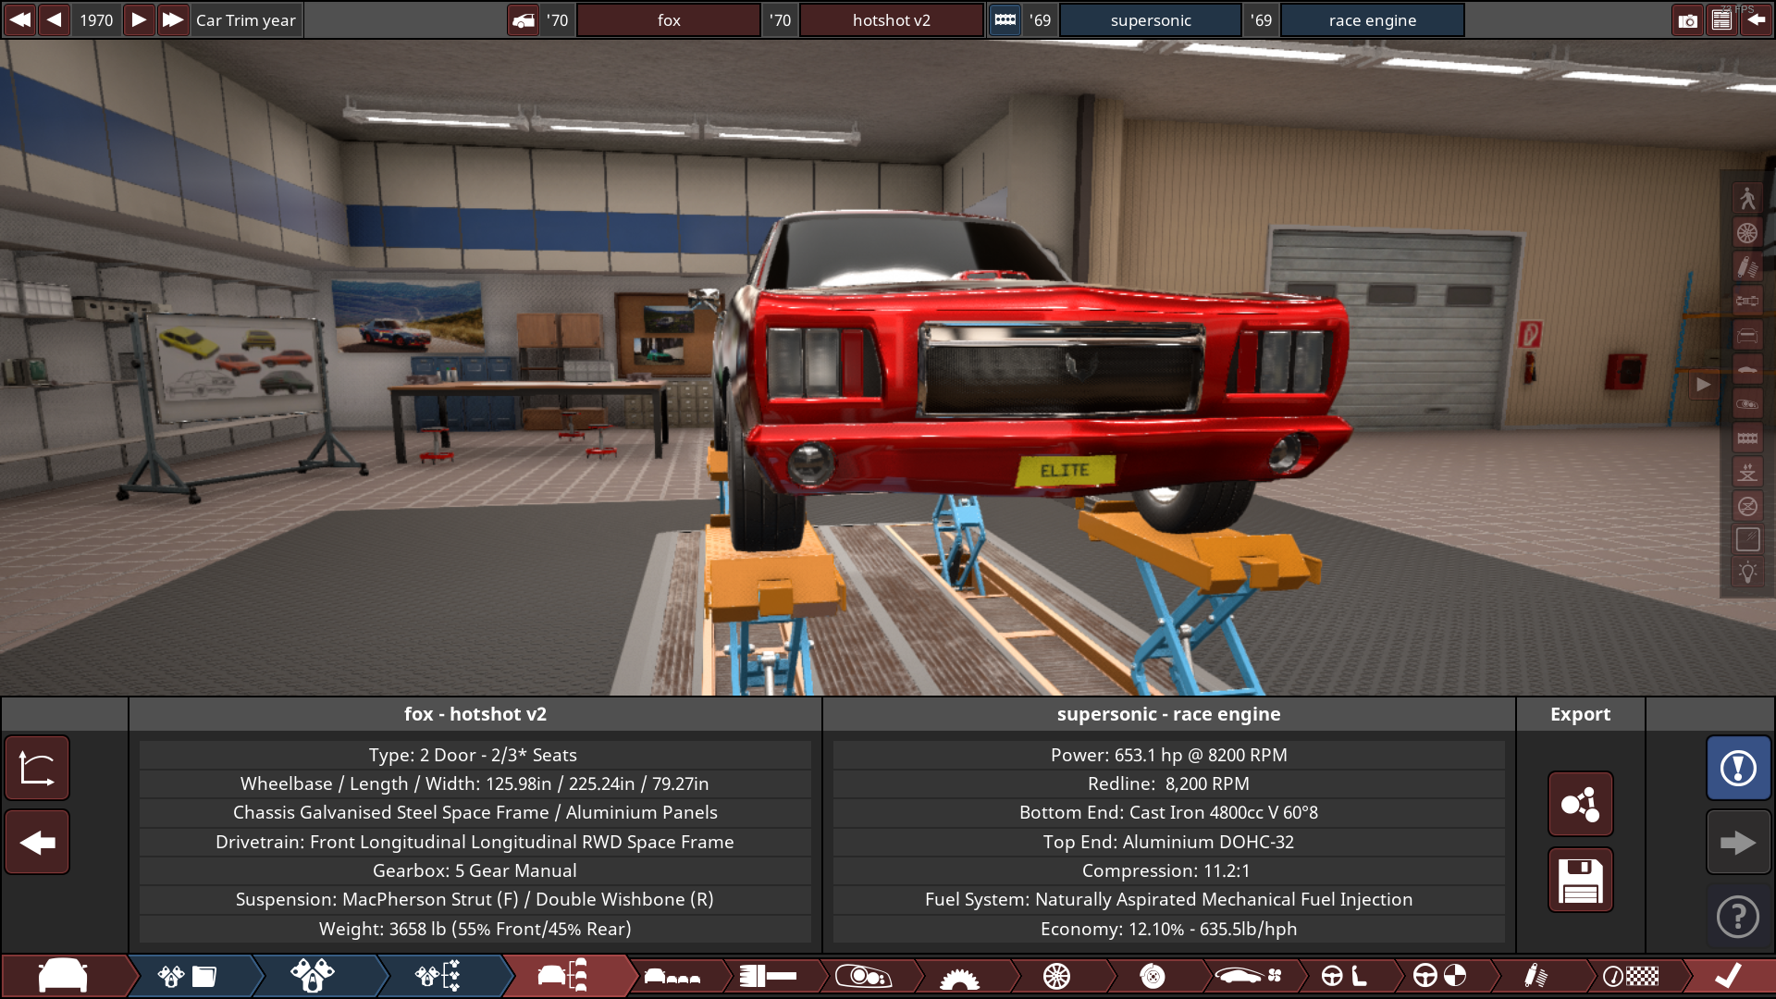Screen dimensions: 1776x999
Task: Select the fox car model name field
Action: [669, 19]
